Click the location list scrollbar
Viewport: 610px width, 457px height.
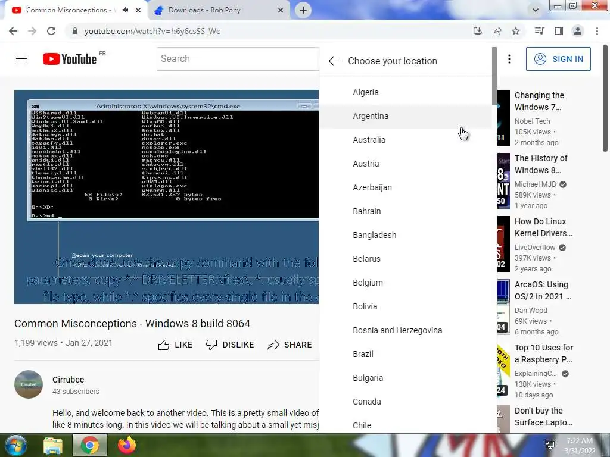pos(494,76)
